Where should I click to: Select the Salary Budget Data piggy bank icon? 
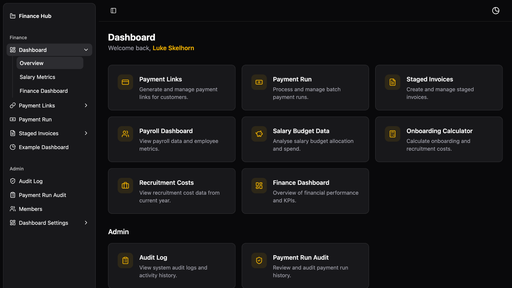[259, 134]
